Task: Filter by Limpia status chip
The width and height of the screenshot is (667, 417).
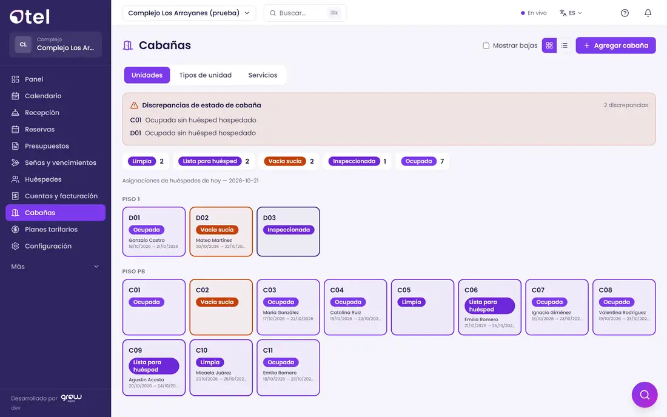Action: 146,161
